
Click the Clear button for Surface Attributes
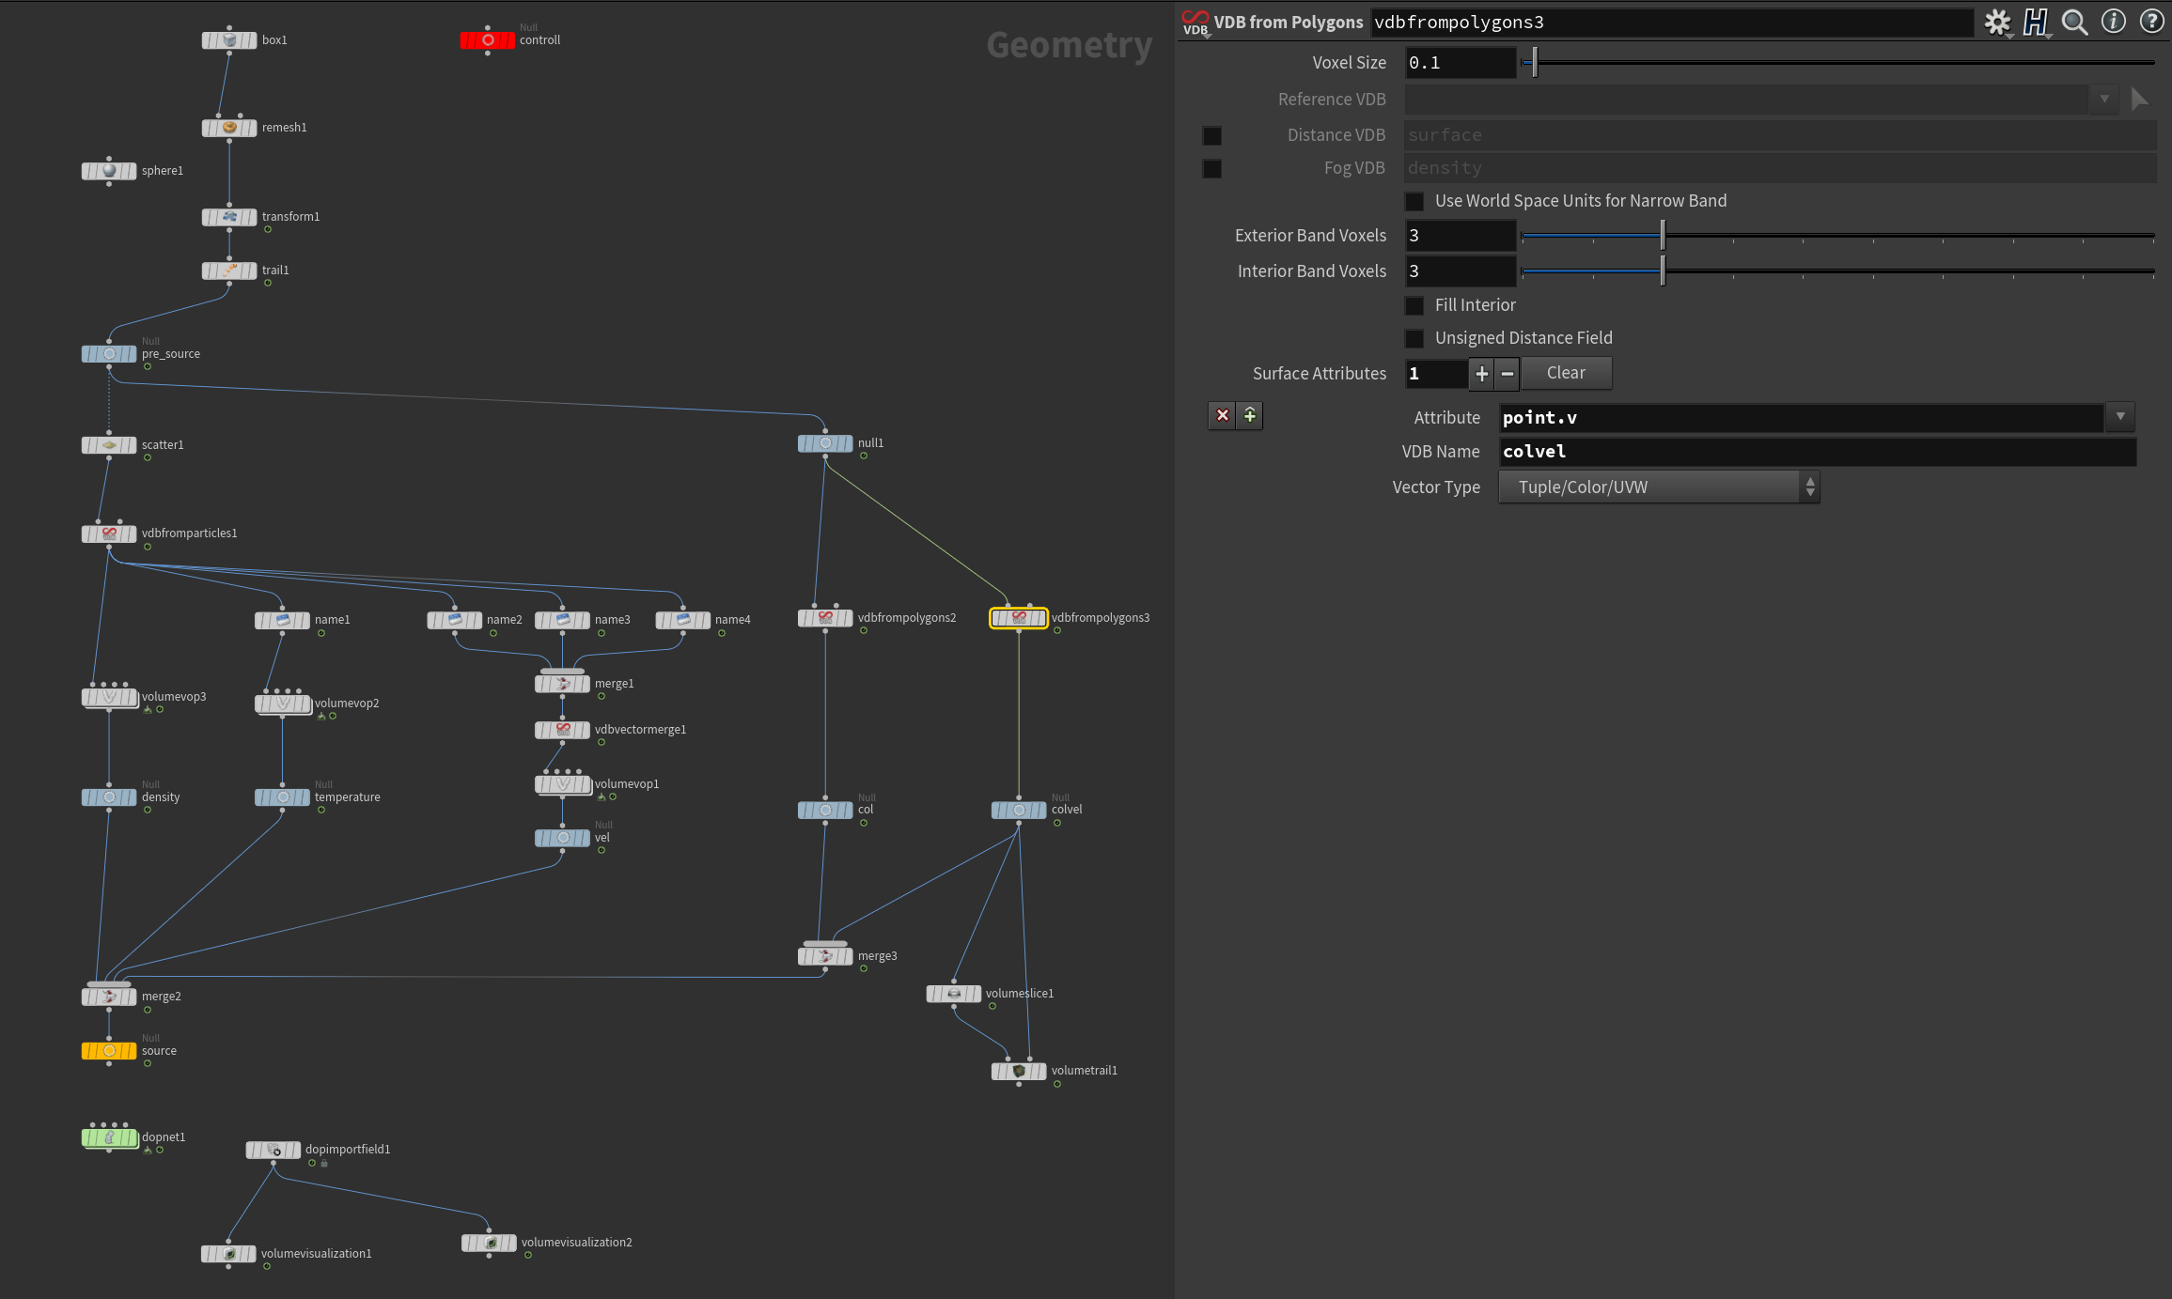click(1566, 373)
